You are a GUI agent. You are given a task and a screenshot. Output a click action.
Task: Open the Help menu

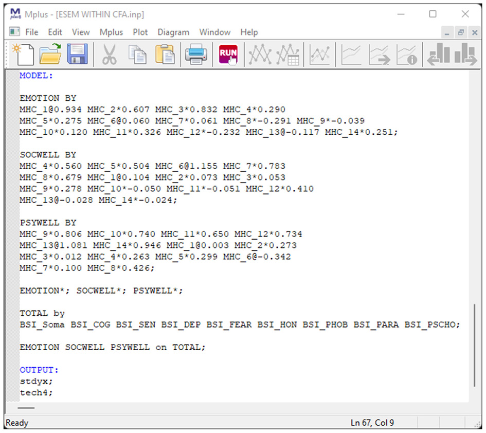pyautogui.click(x=249, y=32)
